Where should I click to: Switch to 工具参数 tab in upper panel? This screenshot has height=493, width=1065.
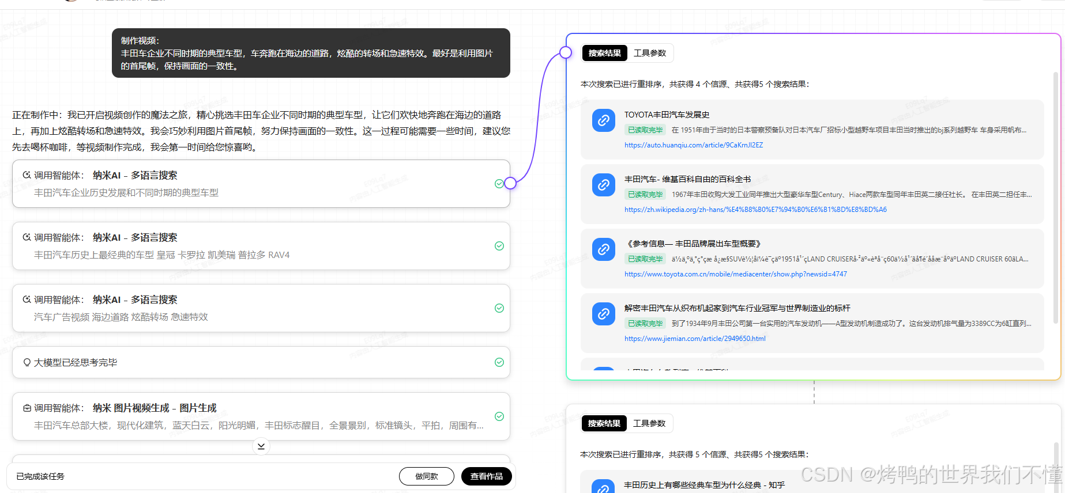click(650, 53)
